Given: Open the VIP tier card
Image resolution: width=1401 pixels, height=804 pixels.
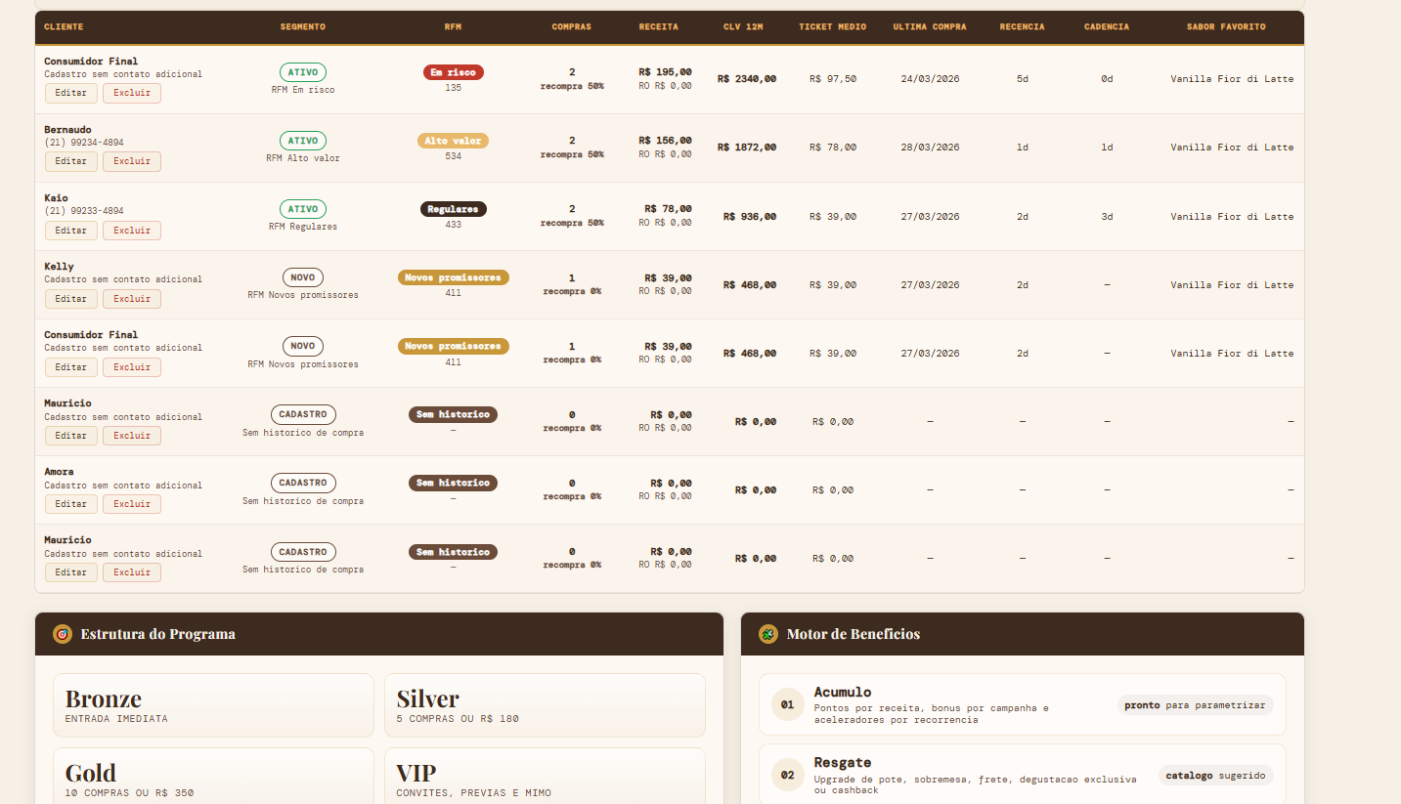Looking at the screenshot, I should point(545,778).
